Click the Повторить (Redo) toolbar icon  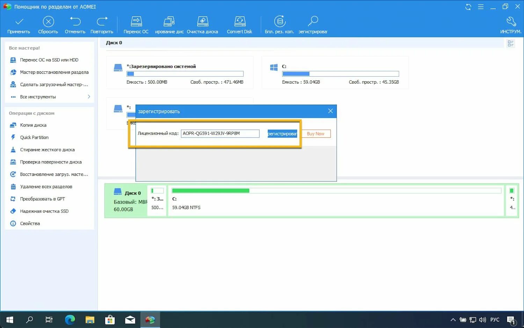102,25
